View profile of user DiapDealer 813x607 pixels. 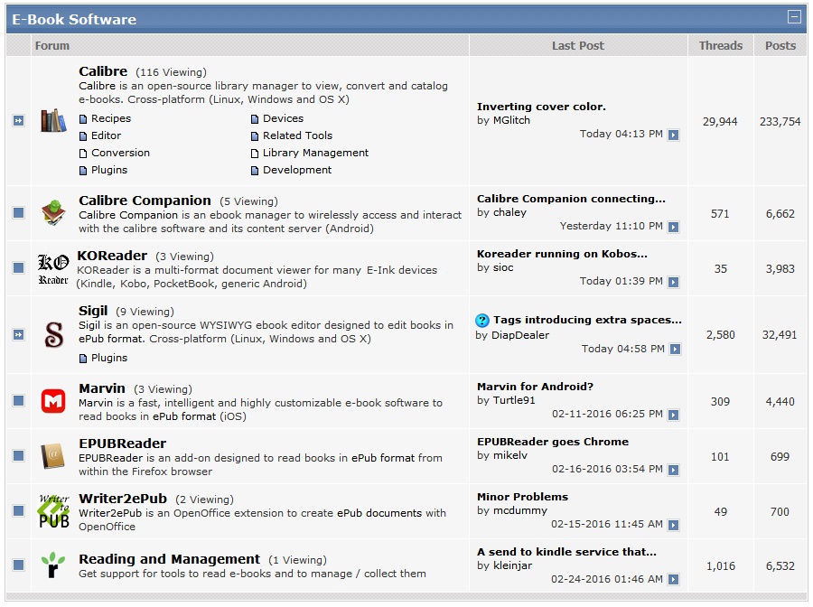pos(520,335)
